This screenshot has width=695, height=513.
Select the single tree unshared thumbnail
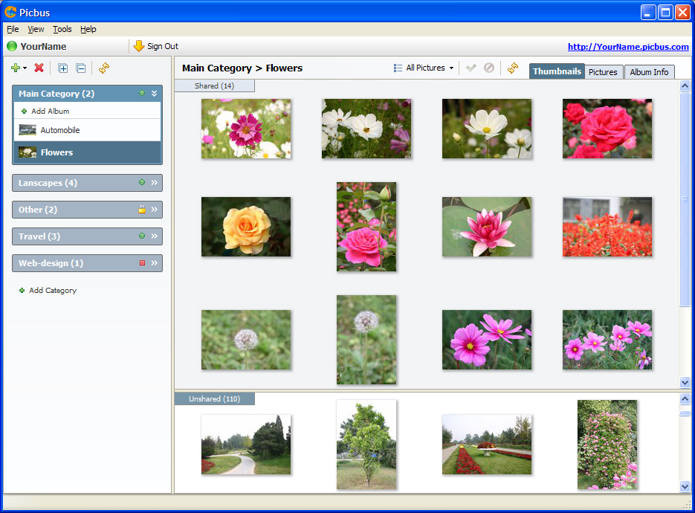point(366,445)
